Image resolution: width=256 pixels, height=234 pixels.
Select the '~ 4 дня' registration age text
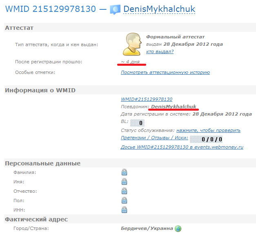point(130,62)
